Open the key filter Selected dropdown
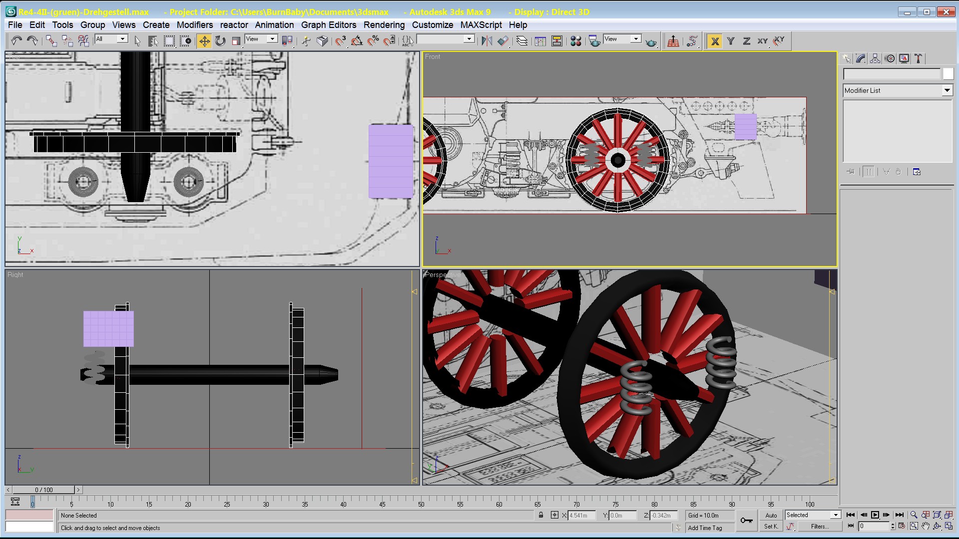The height and width of the screenshot is (539, 959). click(835, 515)
